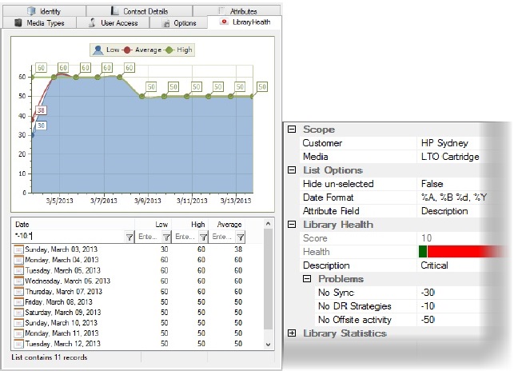Select the Hide un-selected value False
The image size is (514, 371).
click(x=432, y=184)
